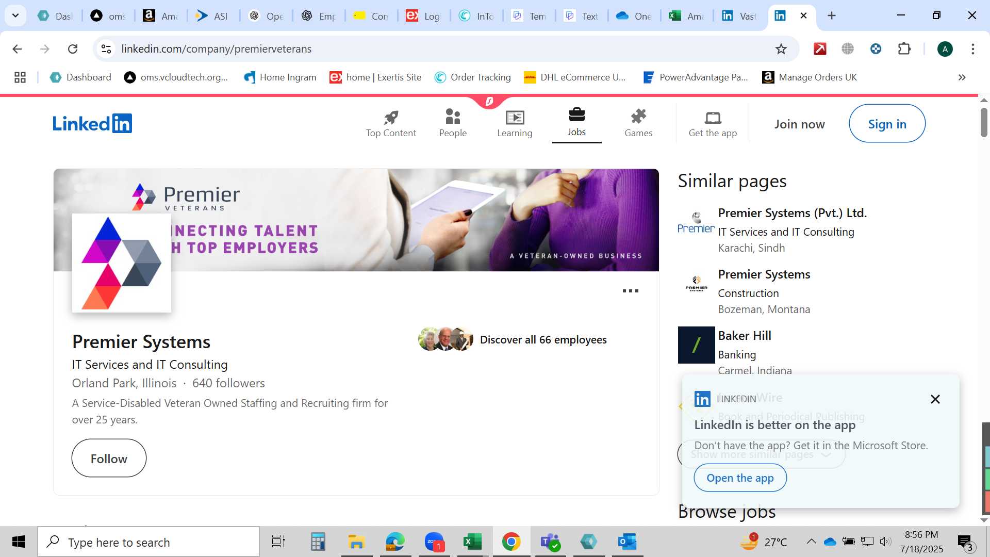Switch to the ASI tab
Screen dimensions: 990x557
[x=212, y=15]
